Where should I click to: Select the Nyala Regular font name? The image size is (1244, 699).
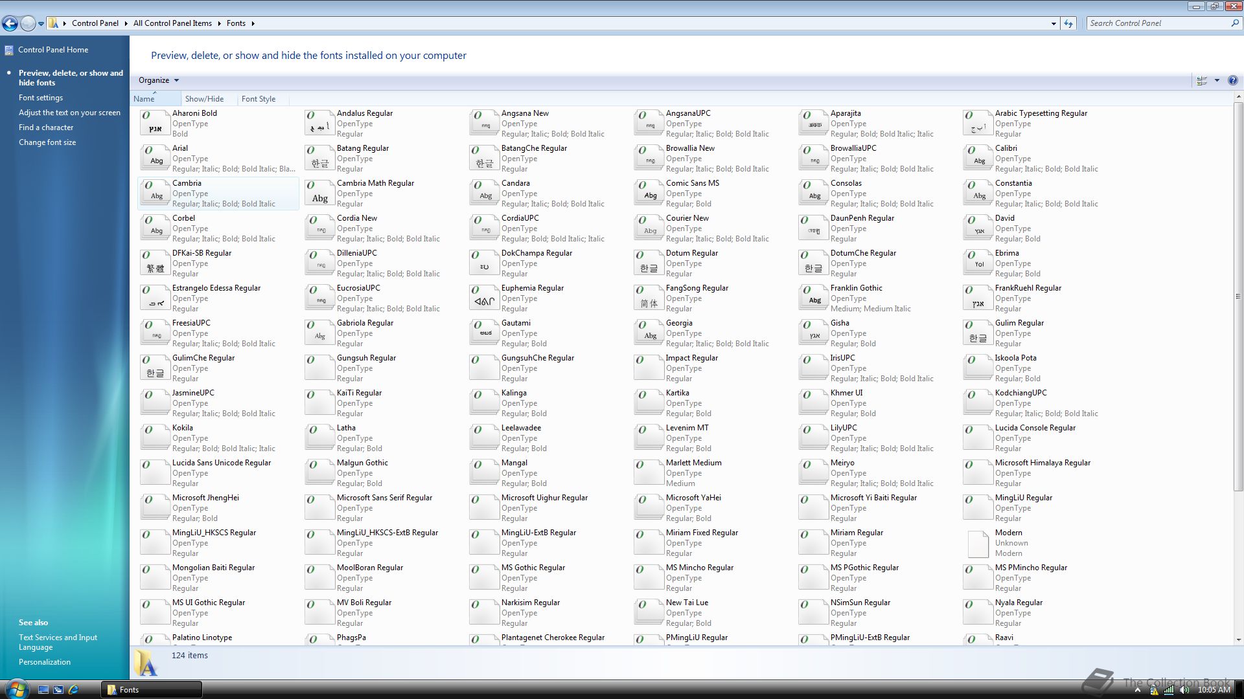click(x=1019, y=603)
